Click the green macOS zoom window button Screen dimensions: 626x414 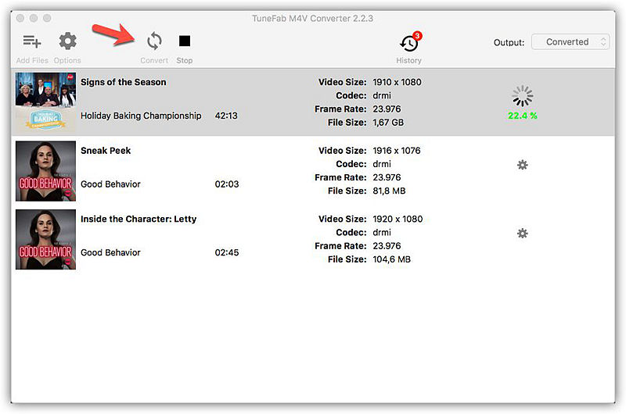pyautogui.click(x=48, y=17)
